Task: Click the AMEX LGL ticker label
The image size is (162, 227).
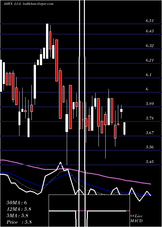Action: pos(12,4)
